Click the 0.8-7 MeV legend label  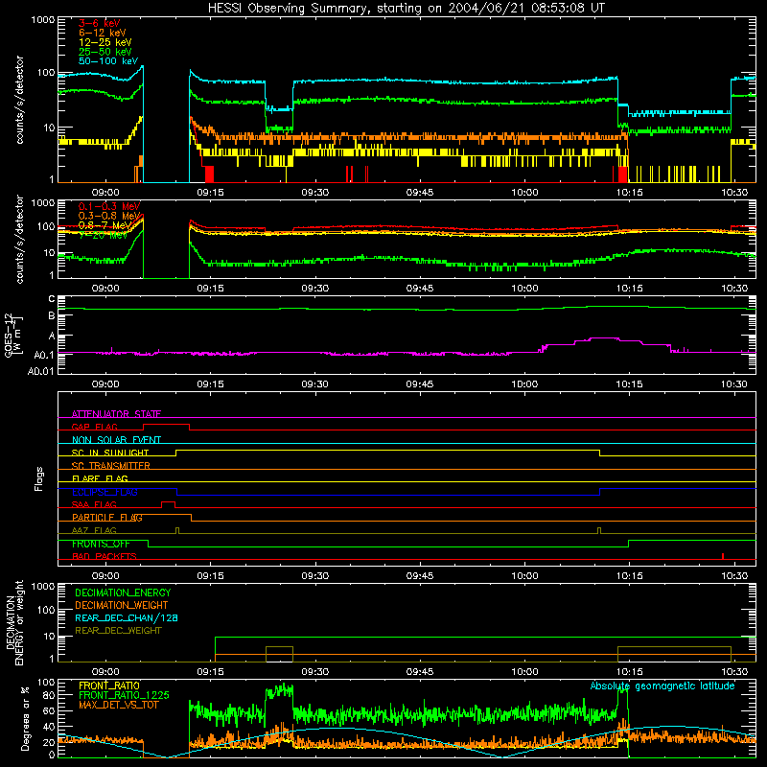tap(105, 225)
